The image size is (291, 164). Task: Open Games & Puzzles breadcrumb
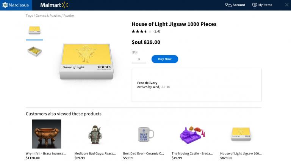point(48,16)
